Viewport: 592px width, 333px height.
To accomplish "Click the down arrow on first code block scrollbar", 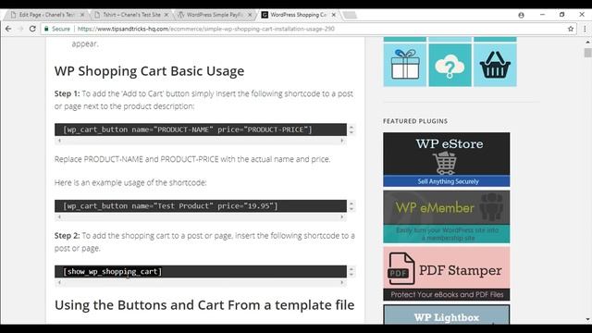I will tap(351, 132).
